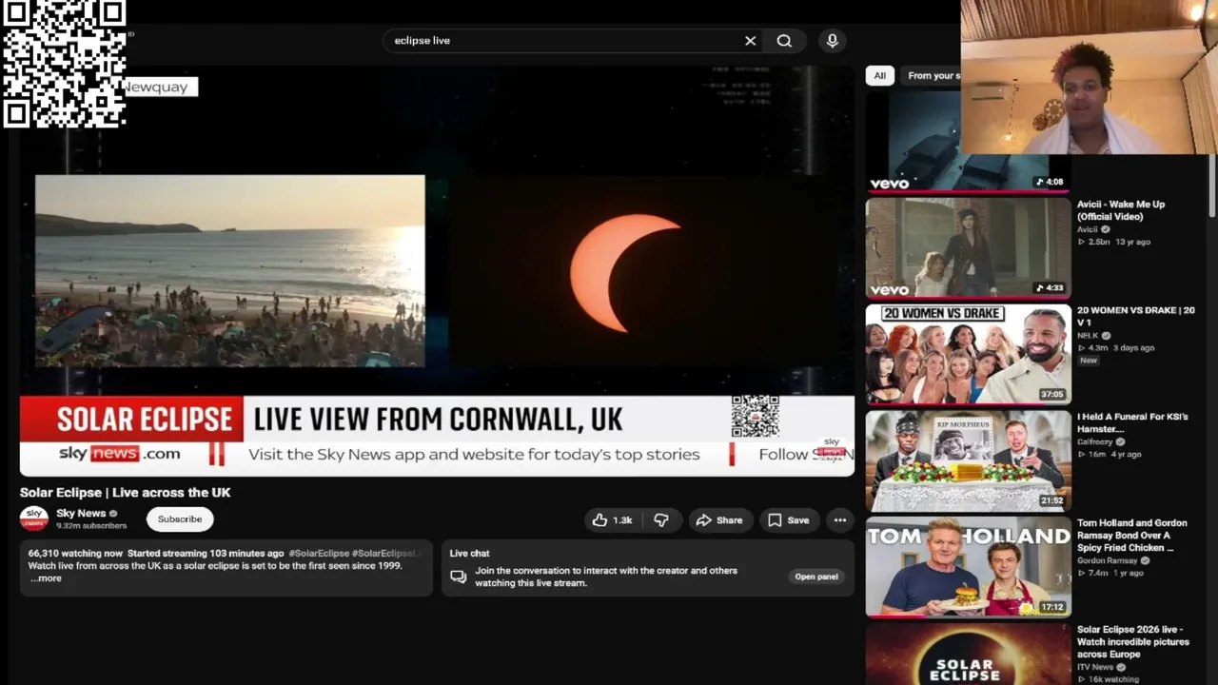Open the KSI's Hamster funeral thumbnail
The image size is (1218, 685).
(x=968, y=460)
